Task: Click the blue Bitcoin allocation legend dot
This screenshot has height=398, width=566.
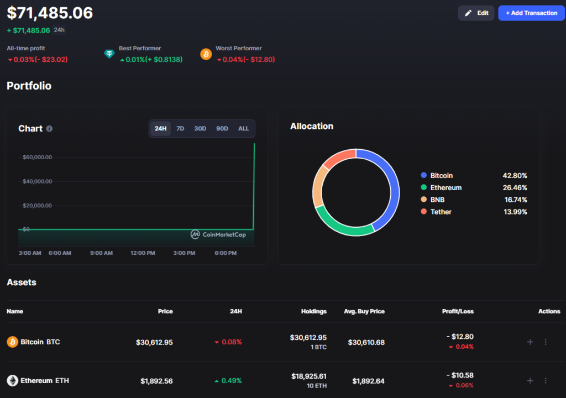Action: (423, 175)
